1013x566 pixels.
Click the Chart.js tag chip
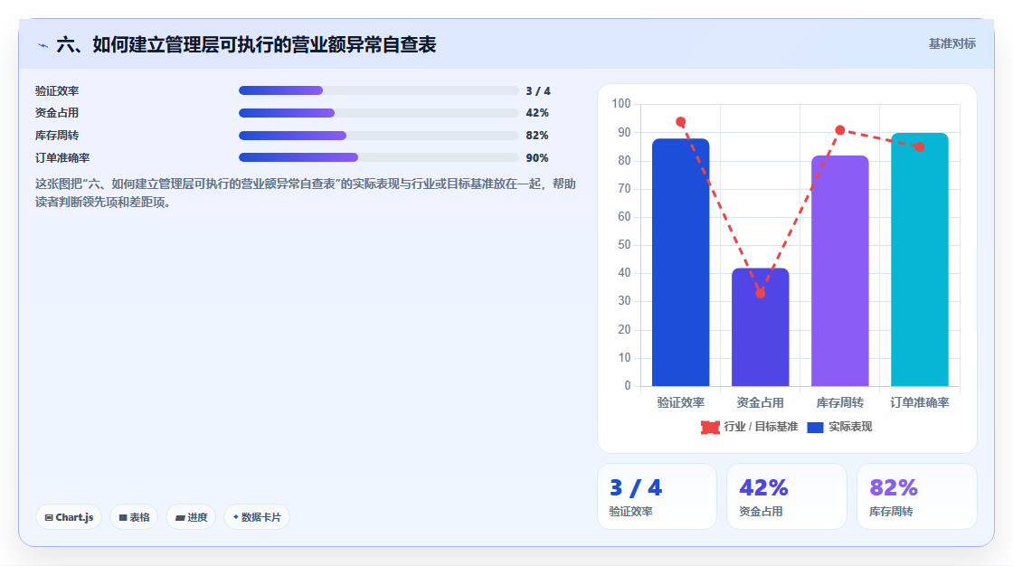click(x=69, y=517)
